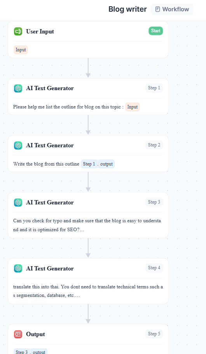The height and width of the screenshot is (354, 206).
Task: Click the Step 4 AI Text Generator icon
Action: pyautogui.click(x=18, y=269)
